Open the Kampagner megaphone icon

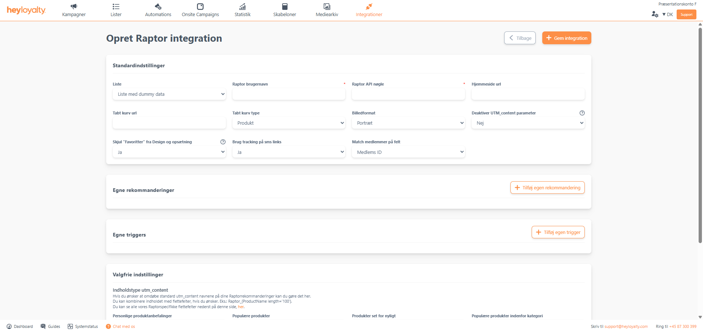point(74,7)
